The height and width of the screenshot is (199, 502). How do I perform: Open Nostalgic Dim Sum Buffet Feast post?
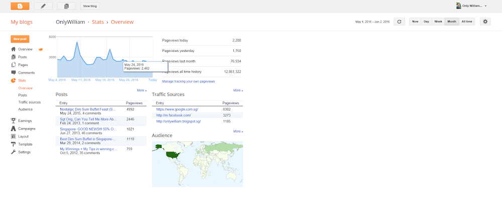[x=88, y=109]
